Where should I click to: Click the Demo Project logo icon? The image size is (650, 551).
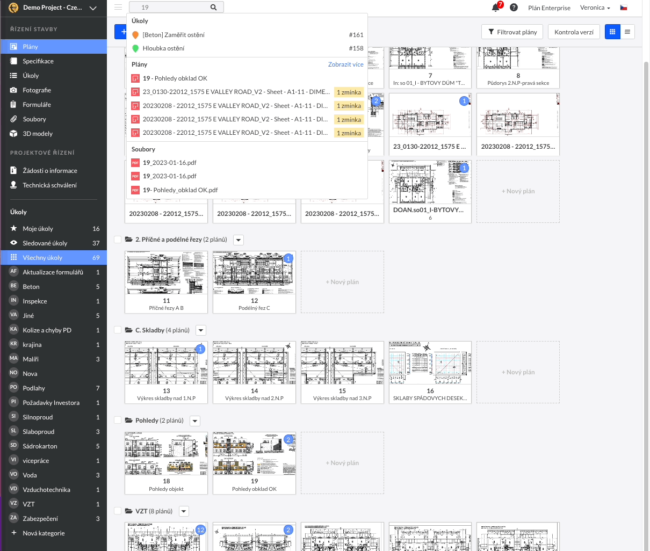pos(13,8)
